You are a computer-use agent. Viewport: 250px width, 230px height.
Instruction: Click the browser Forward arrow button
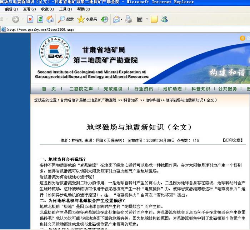point(15,19)
